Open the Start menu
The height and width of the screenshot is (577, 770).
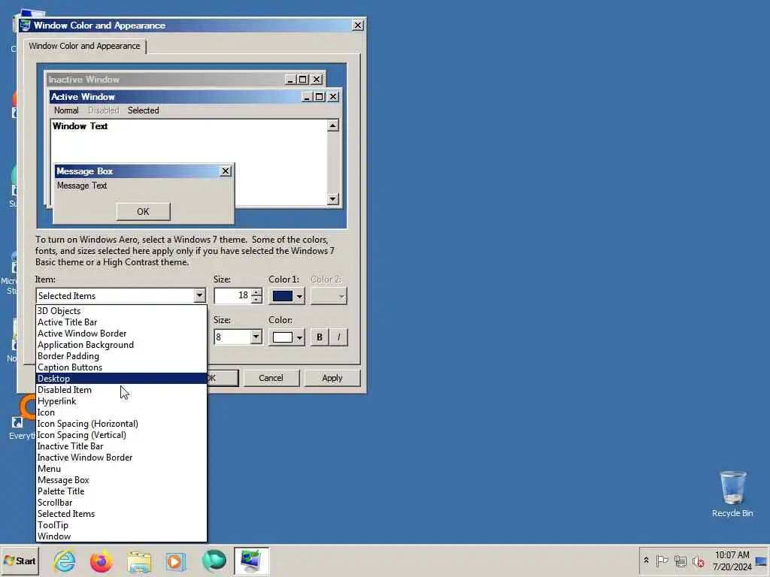(x=20, y=560)
